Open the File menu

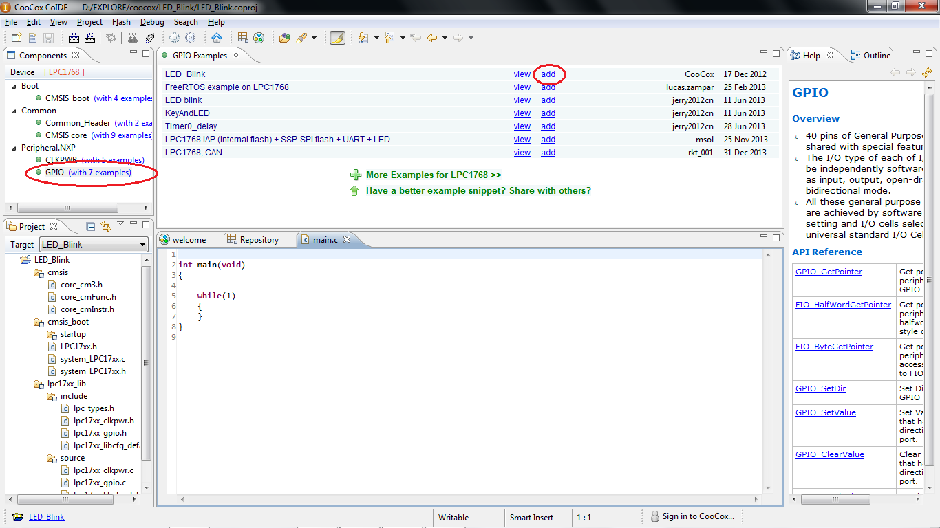[11, 22]
